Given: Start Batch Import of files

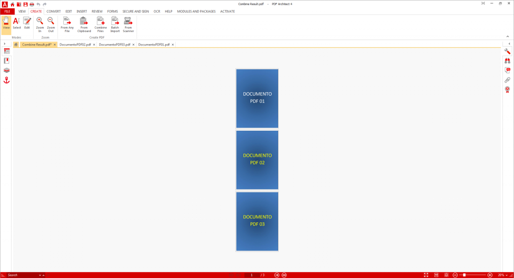Looking at the screenshot, I should [x=115, y=25].
